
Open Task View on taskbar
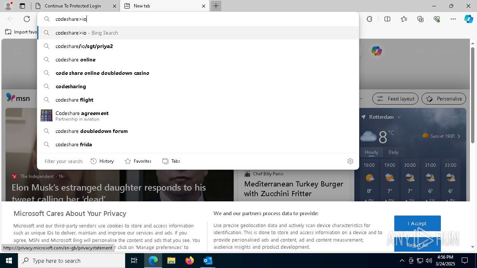[134, 261]
